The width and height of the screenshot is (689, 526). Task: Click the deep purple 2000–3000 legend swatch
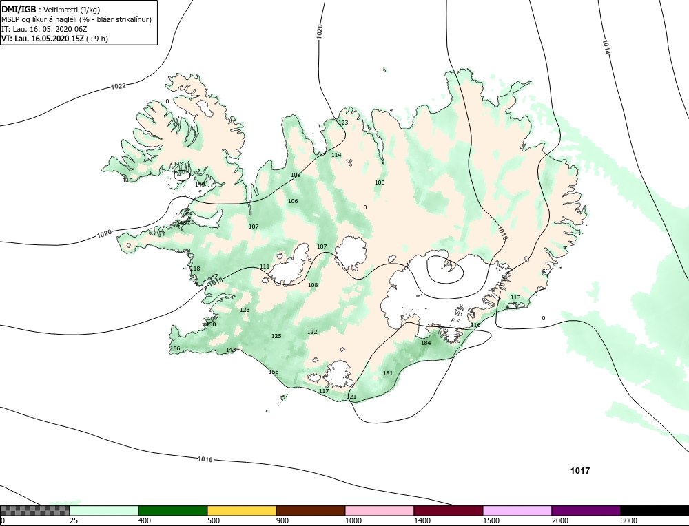coord(586,510)
